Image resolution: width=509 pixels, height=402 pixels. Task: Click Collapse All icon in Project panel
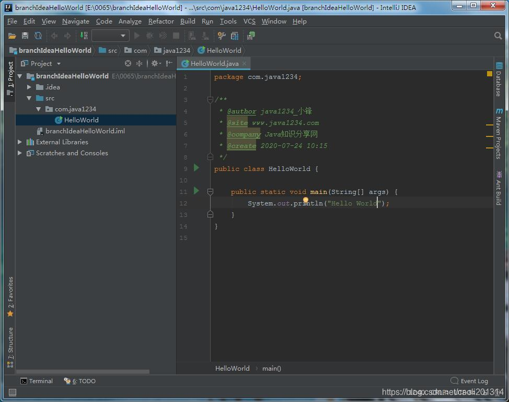(139, 64)
